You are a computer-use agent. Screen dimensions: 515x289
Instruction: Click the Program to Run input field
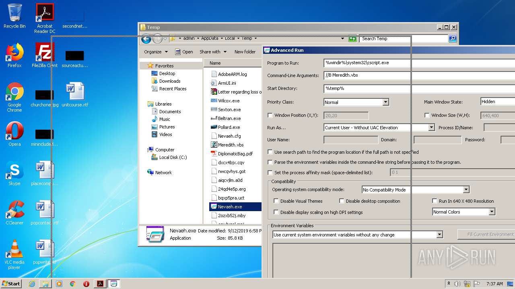(419, 63)
